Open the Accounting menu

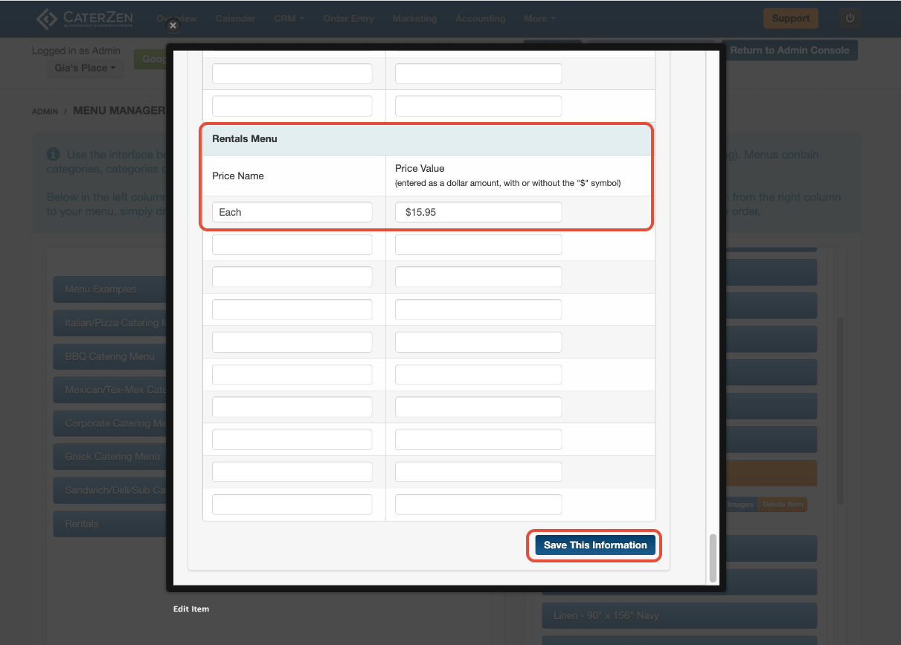(x=480, y=19)
